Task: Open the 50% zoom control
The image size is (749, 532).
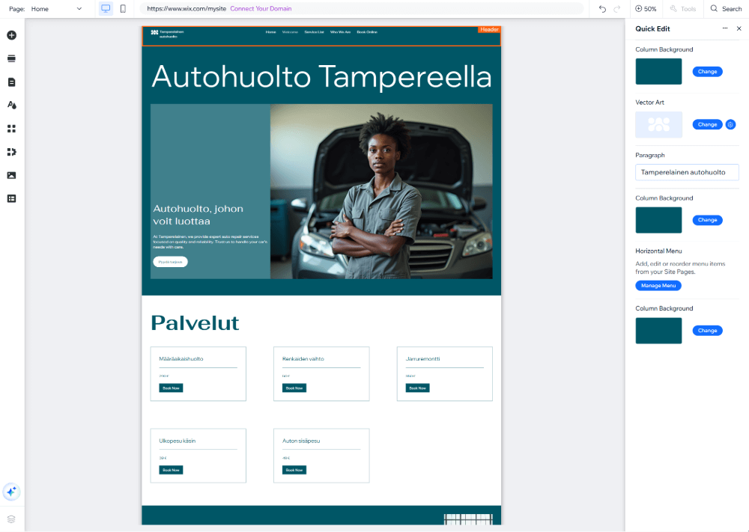Action: [646, 9]
